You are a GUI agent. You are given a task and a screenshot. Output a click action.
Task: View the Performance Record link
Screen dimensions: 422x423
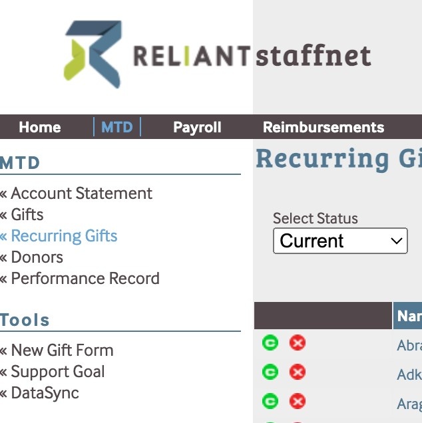click(x=85, y=279)
